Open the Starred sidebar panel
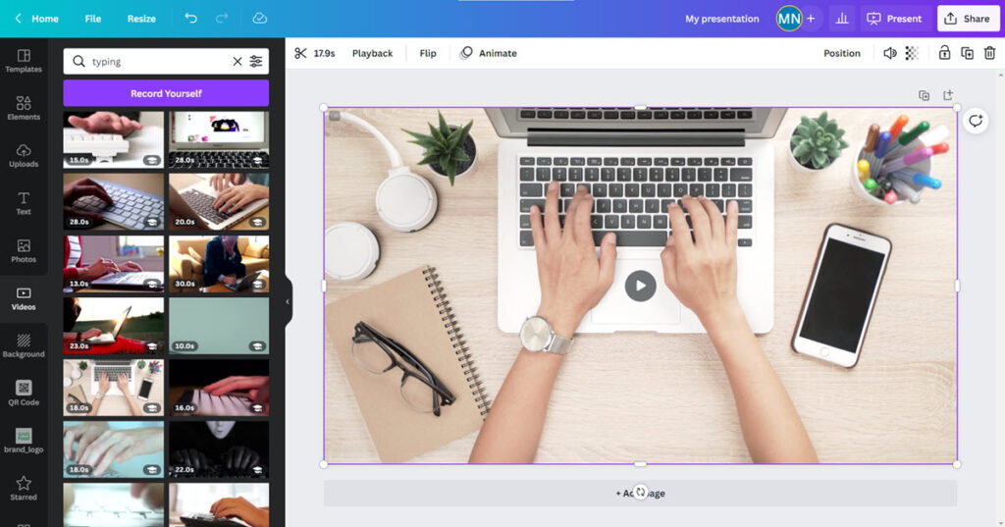1005x527 pixels. tap(24, 489)
